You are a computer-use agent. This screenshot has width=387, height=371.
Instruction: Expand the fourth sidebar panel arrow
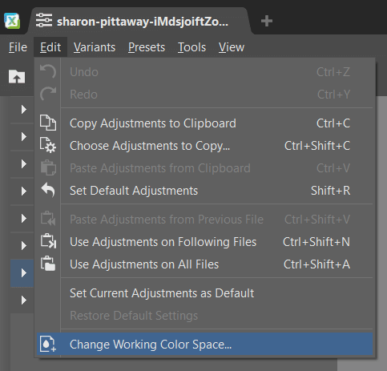click(24, 191)
